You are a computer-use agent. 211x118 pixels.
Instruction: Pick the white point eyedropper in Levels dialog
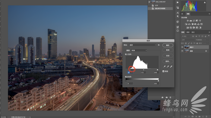point(171,67)
